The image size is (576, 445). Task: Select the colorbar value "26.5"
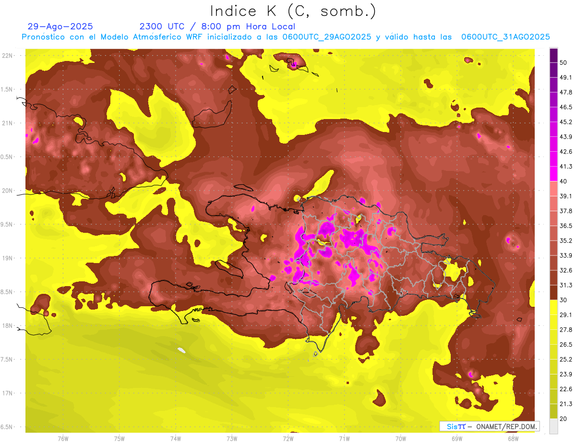click(565, 345)
